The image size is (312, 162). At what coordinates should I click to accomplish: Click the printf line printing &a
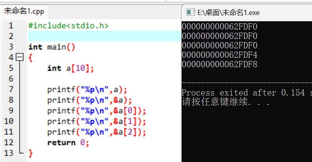tap(90, 100)
